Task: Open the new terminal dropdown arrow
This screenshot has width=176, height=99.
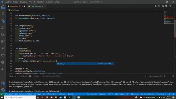Action: [167, 76]
